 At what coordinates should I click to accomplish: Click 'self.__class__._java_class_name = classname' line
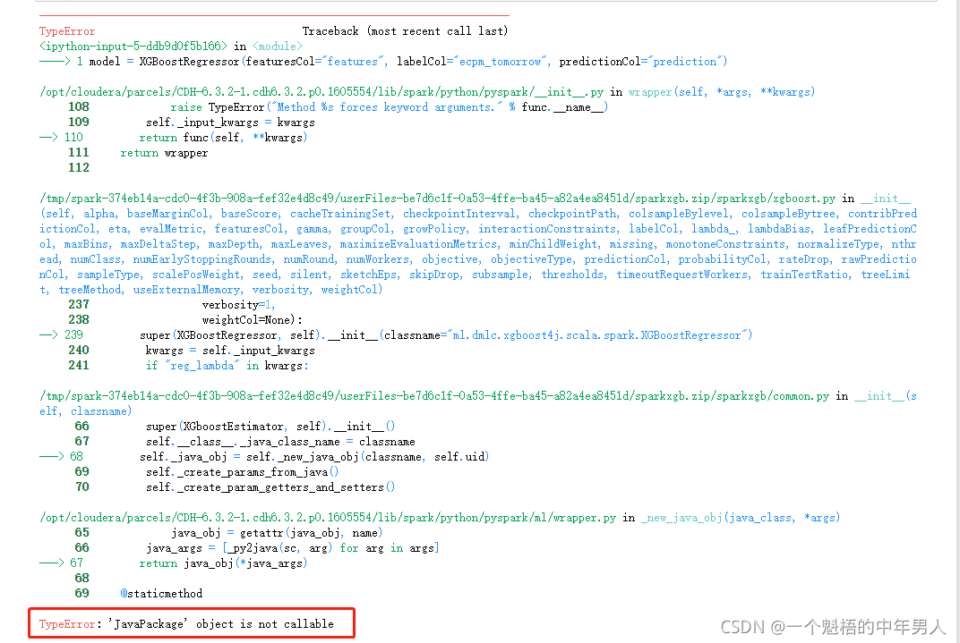tap(280, 441)
